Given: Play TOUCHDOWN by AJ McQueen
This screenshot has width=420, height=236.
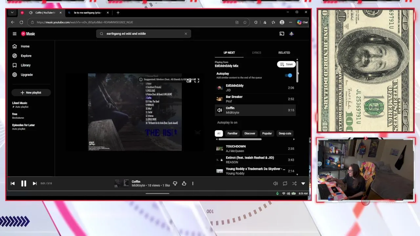Looking at the screenshot, I should point(255,149).
